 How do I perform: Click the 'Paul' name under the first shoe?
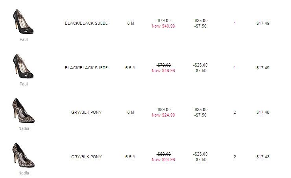24,39
